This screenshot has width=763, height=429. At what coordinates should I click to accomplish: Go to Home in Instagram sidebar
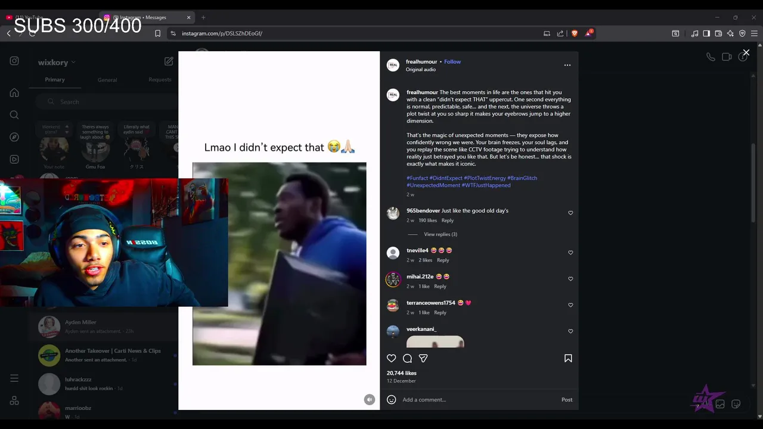click(14, 93)
